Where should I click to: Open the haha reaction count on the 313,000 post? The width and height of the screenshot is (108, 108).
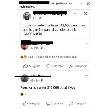pyautogui.click(x=23, y=94)
